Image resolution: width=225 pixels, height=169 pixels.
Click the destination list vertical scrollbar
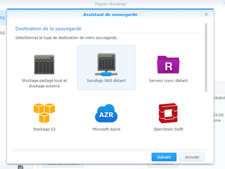(205, 56)
